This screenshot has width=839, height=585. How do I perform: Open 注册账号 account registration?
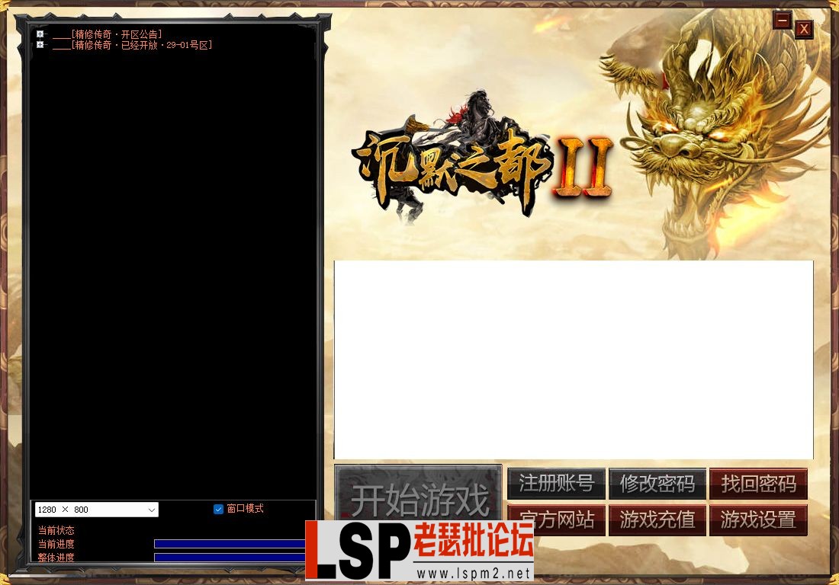[x=556, y=484]
